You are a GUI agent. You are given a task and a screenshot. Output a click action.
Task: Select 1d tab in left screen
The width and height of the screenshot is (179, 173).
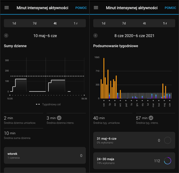tap(14, 23)
